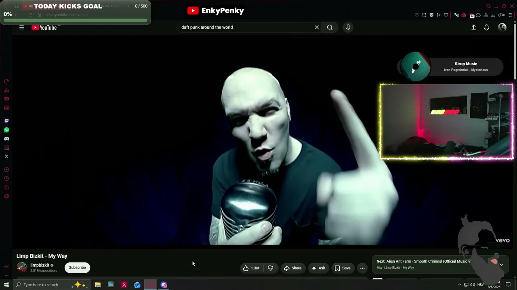This screenshot has height=290, width=517.
Task: Run search with the magnifier button
Action: click(330, 27)
